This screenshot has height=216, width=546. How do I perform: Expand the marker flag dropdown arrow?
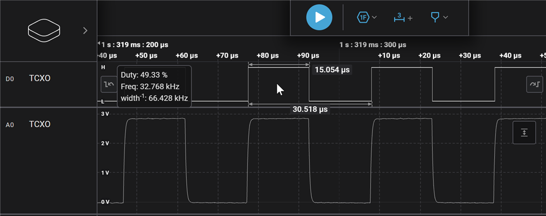(x=445, y=17)
